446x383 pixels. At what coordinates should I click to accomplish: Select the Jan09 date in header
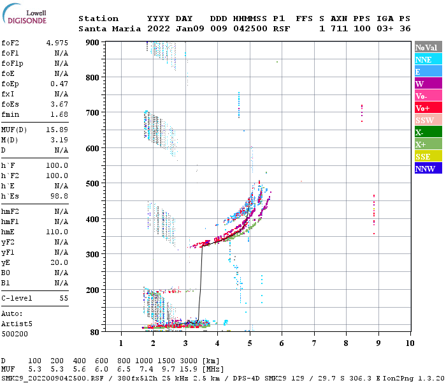tap(190, 29)
